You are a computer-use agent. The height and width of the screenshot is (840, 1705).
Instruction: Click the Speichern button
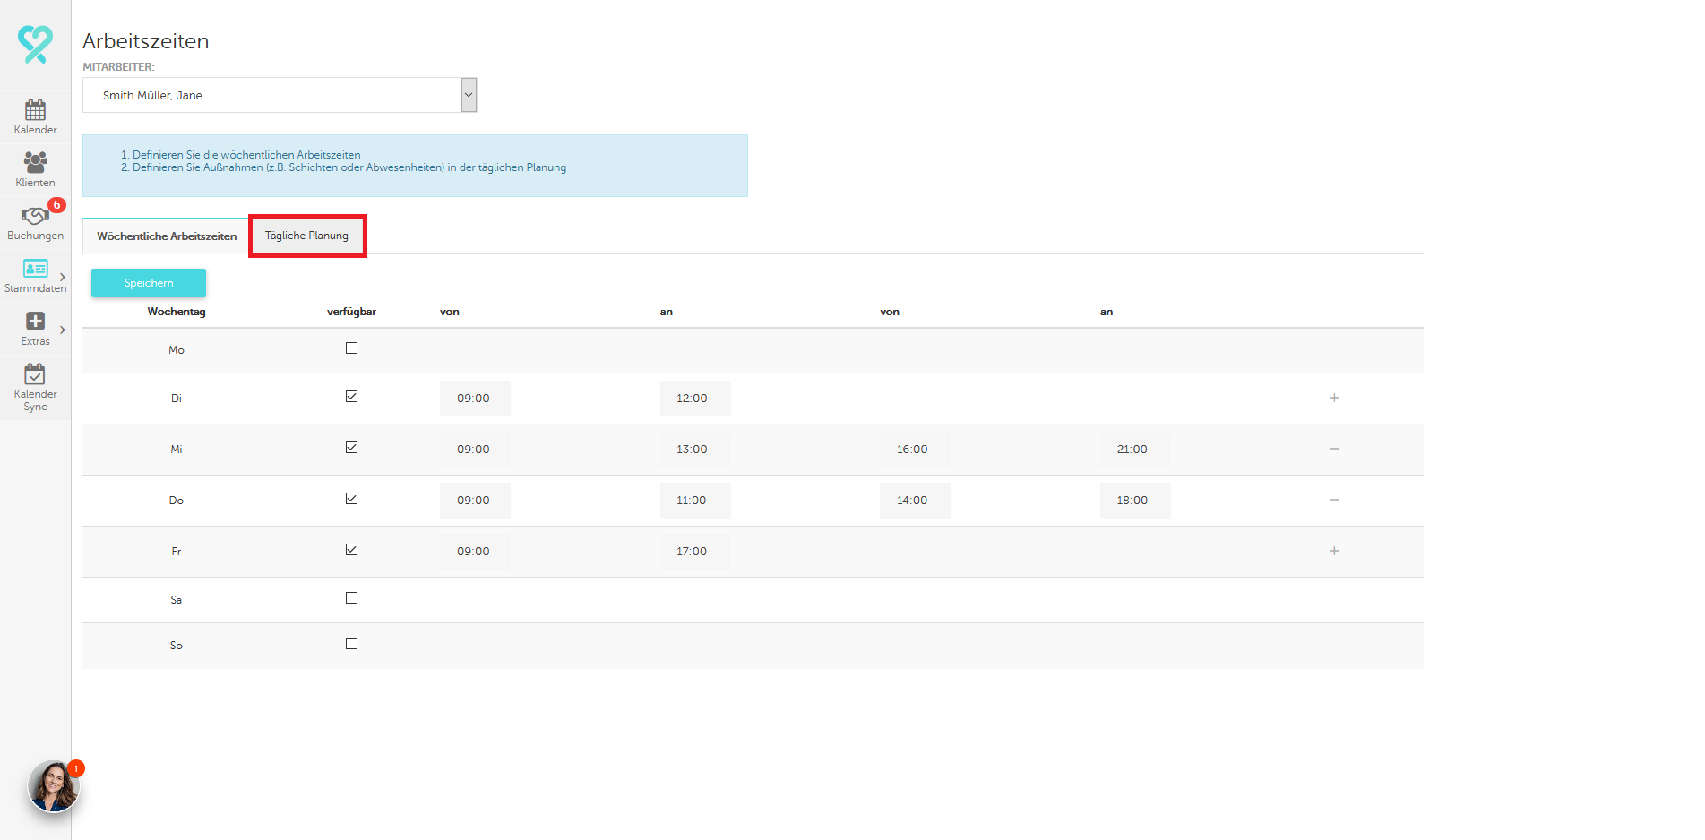point(149,283)
